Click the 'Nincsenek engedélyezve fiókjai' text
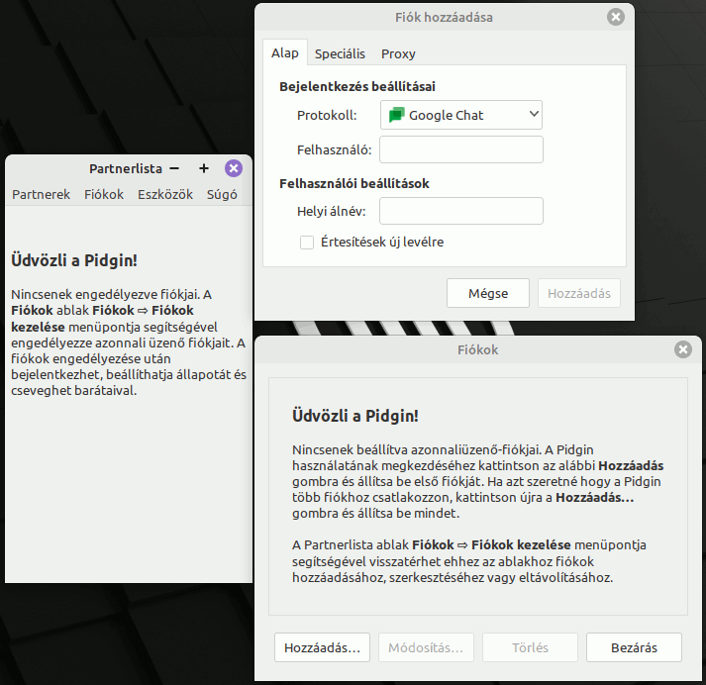This screenshot has width=706, height=685. 105,294
